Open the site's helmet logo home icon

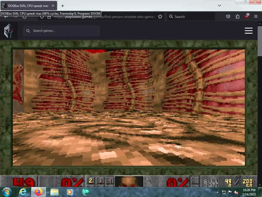(9, 31)
